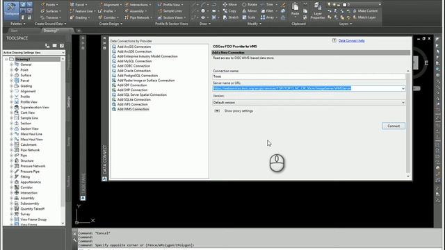
Task: Click the Profile View ribbon tool
Action: click(x=170, y=5)
